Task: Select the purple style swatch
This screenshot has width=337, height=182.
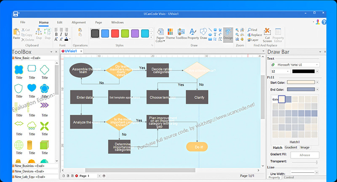Action: pos(135,34)
